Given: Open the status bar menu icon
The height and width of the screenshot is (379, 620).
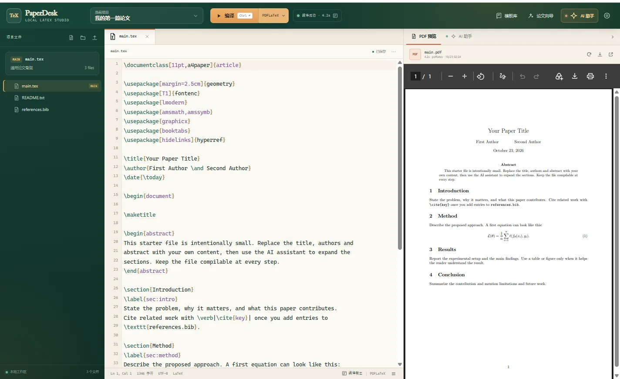Looking at the screenshot, I should pyautogui.click(x=394, y=373).
